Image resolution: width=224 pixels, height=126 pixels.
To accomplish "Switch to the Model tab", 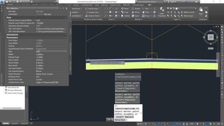I will point(6,123).
